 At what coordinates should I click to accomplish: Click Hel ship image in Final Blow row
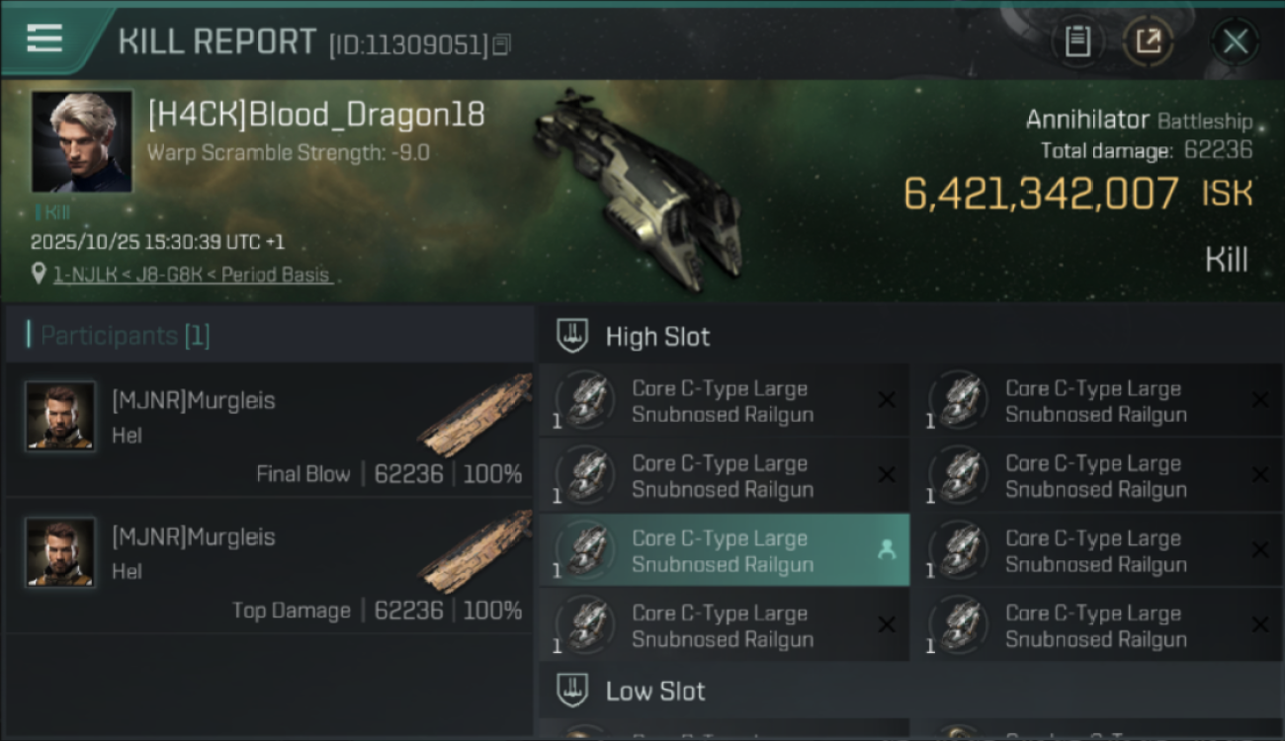pos(474,415)
